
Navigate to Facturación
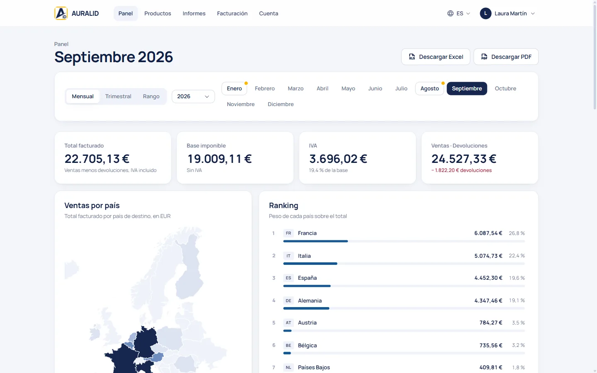pyautogui.click(x=232, y=13)
